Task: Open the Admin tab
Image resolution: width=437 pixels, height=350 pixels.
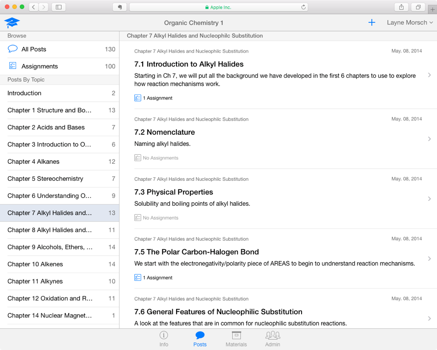Action: [273, 339]
